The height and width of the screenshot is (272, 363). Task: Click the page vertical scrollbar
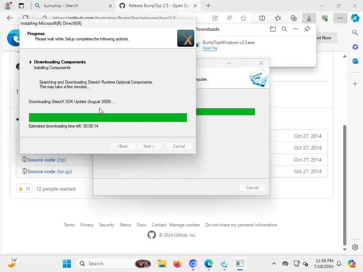tap(345, 185)
